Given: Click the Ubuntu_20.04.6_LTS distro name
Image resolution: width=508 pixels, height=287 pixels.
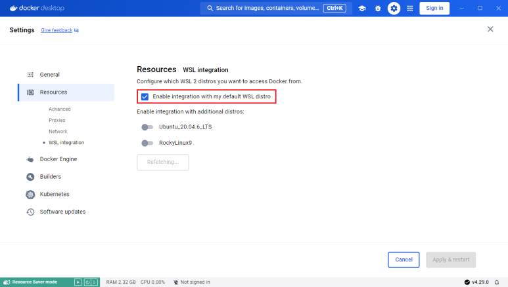Looking at the screenshot, I should tap(185, 127).
